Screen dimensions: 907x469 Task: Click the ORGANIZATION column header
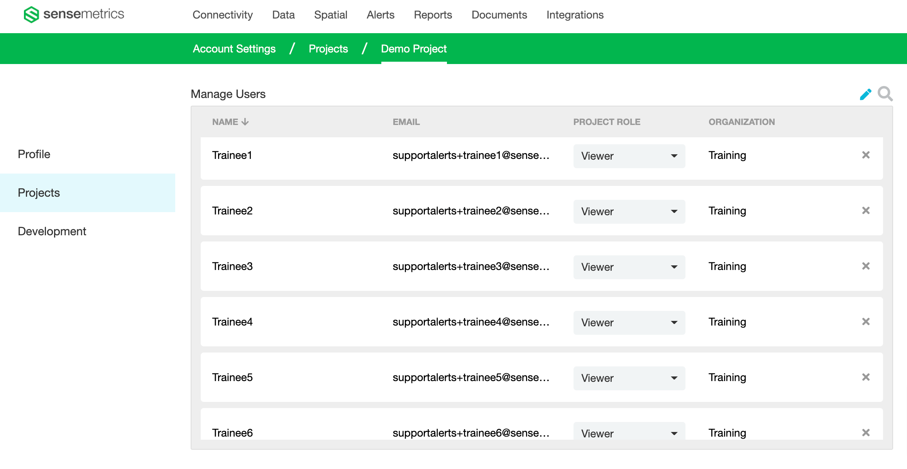pyautogui.click(x=741, y=122)
